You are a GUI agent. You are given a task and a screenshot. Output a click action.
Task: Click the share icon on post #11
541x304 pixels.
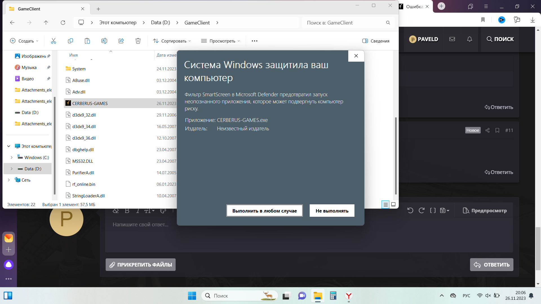(487, 130)
